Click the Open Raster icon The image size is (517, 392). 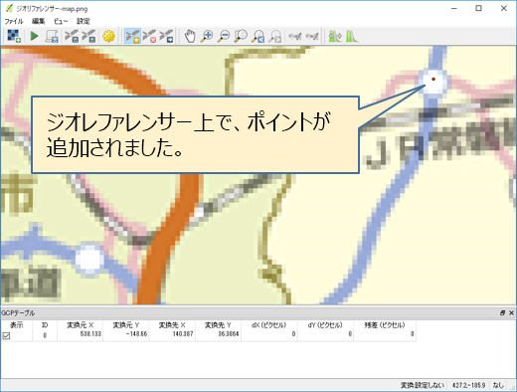click(14, 36)
